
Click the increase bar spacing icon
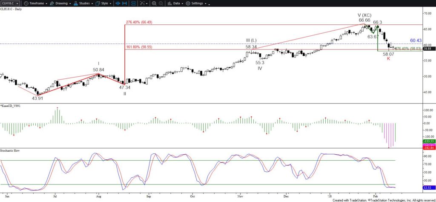coord(124,3)
